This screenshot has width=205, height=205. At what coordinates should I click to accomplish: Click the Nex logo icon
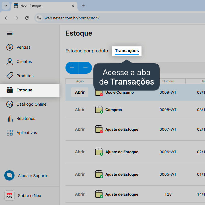(9, 195)
